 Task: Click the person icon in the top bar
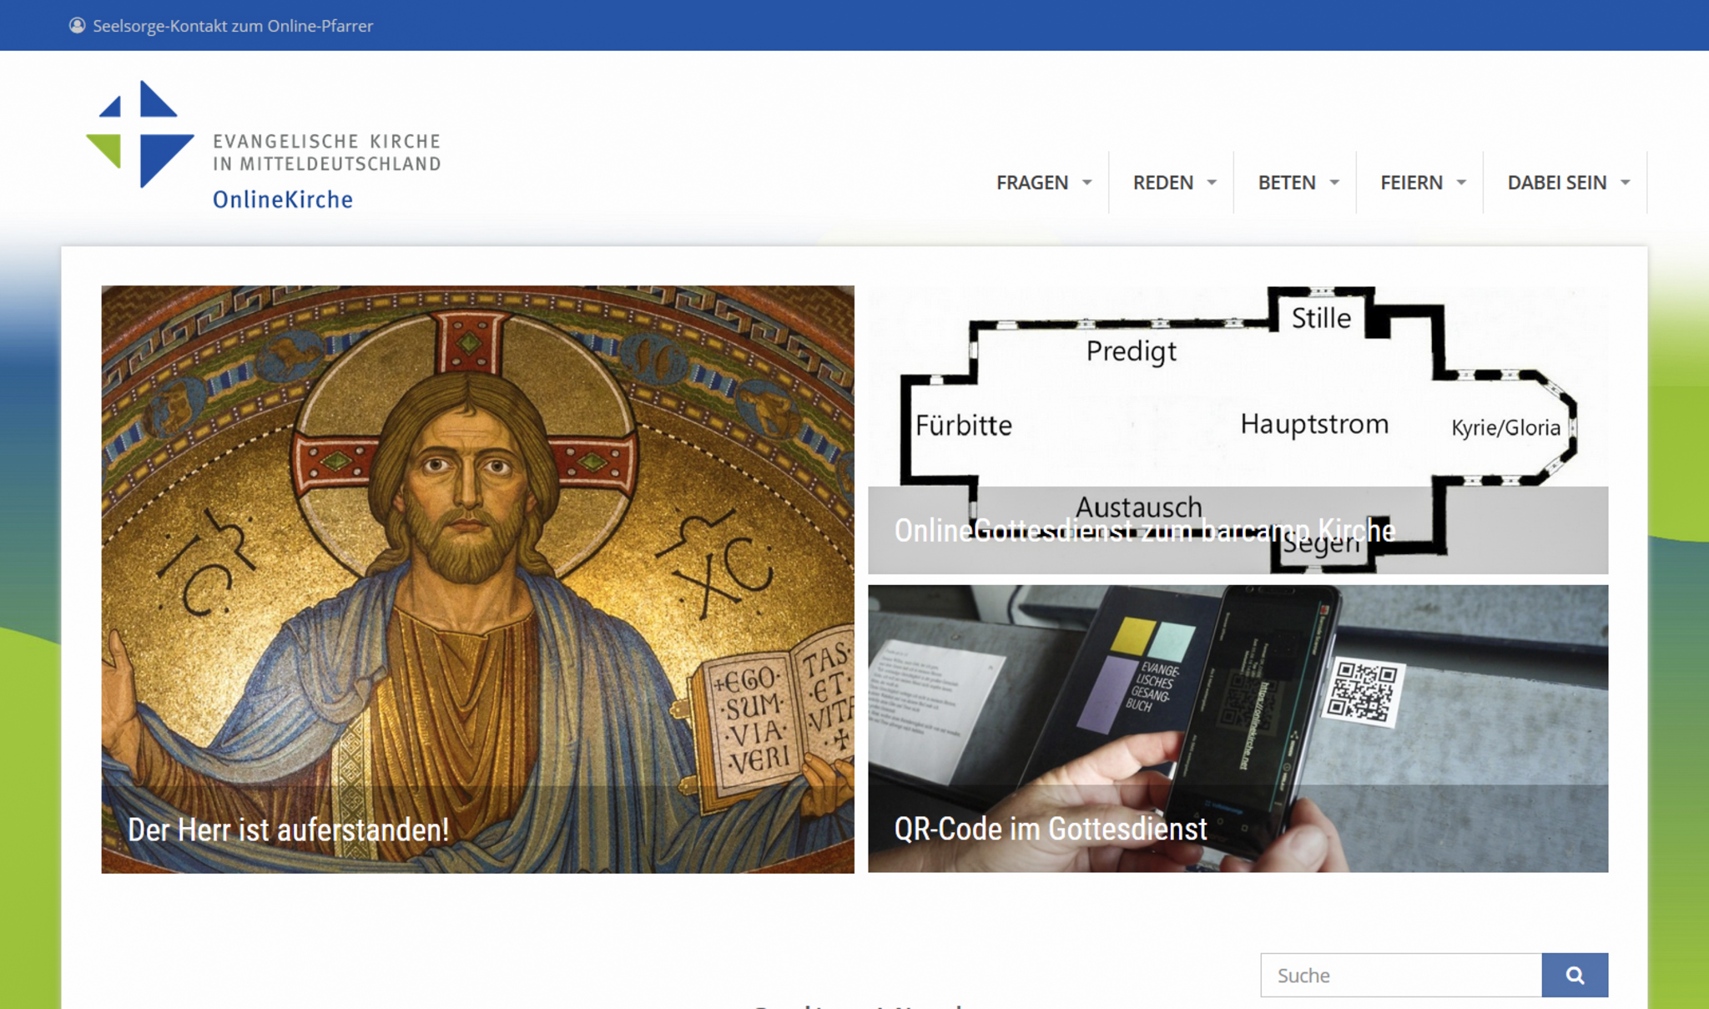77,25
